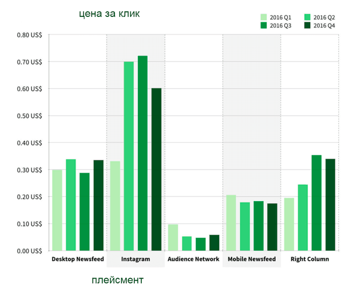356x302 pixels.
Task: Click the Right Column Q2 bar
Action: (x=303, y=217)
